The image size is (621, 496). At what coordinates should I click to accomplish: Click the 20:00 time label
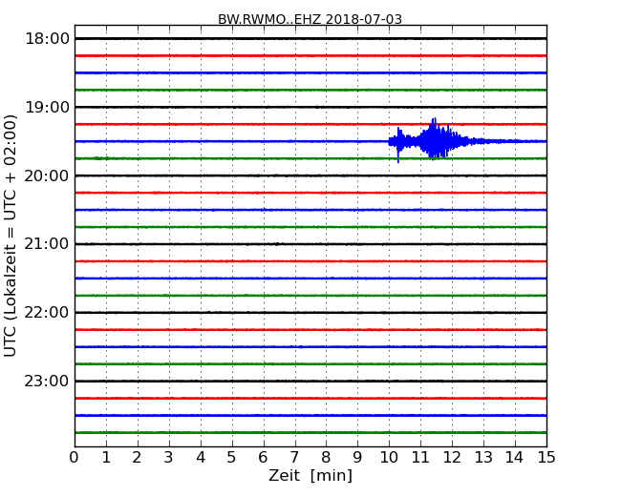click(47, 176)
